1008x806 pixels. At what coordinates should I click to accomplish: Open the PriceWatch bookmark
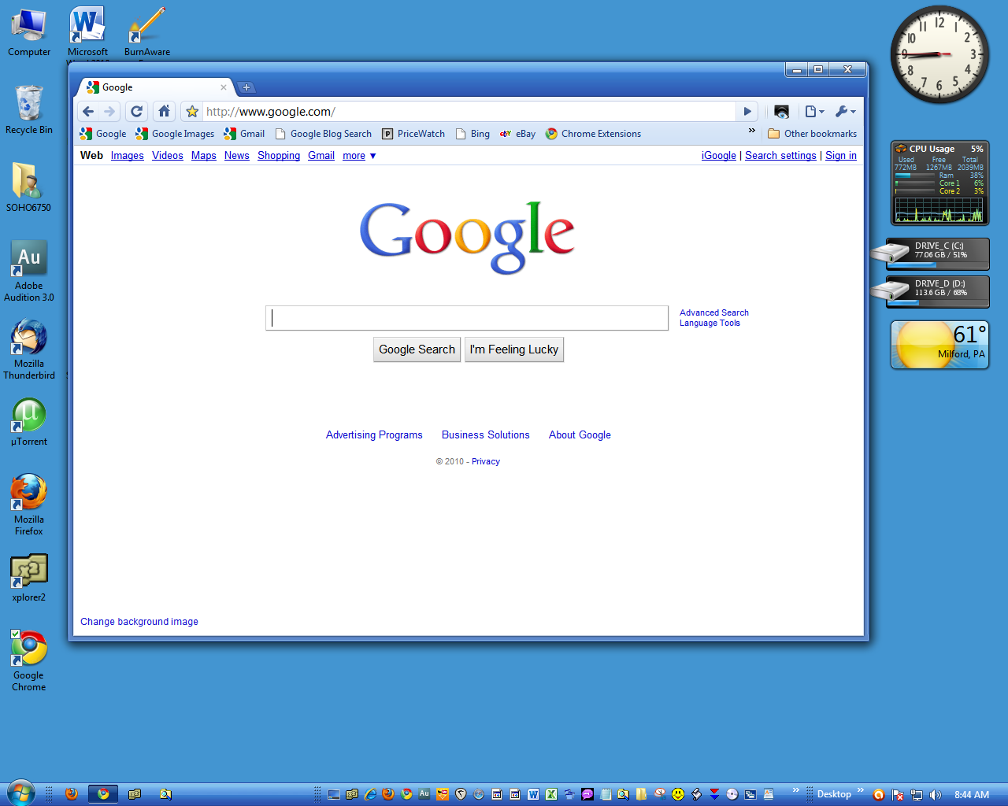pyautogui.click(x=413, y=134)
